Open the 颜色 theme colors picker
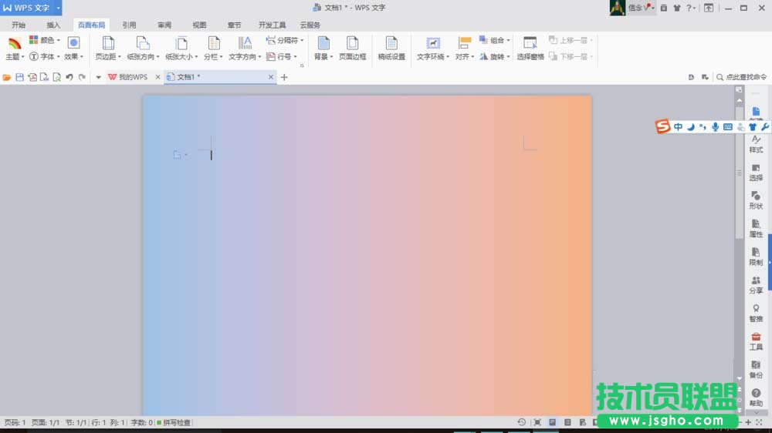This screenshot has width=772, height=433. click(44, 40)
